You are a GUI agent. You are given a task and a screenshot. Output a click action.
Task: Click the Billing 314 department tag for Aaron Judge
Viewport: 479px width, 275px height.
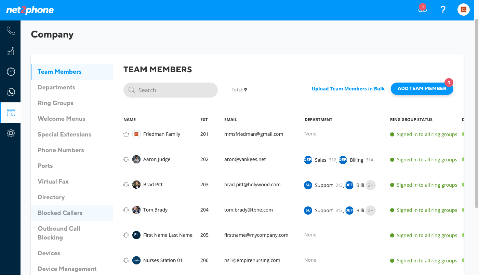coord(356,160)
